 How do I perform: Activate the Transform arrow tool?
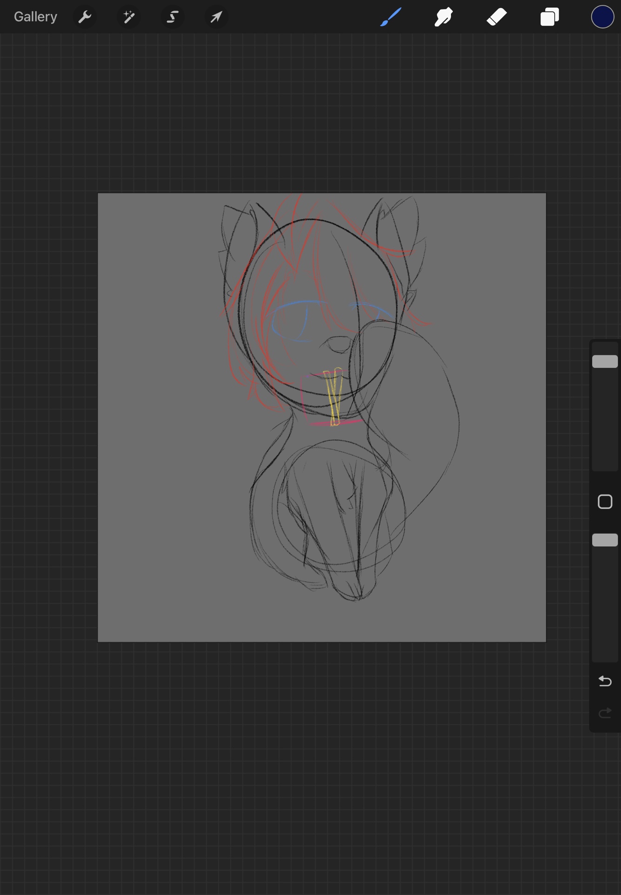pyautogui.click(x=216, y=17)
